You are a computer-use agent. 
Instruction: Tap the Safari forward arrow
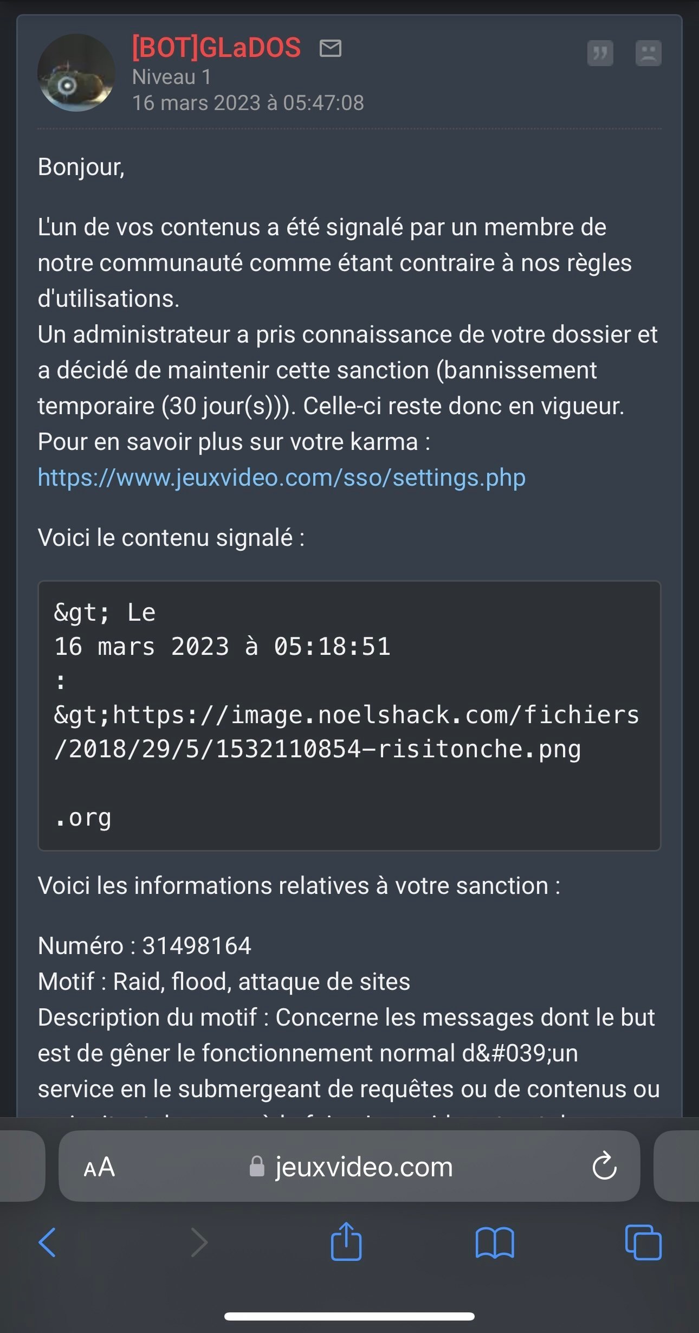(x=199, y=1242)
